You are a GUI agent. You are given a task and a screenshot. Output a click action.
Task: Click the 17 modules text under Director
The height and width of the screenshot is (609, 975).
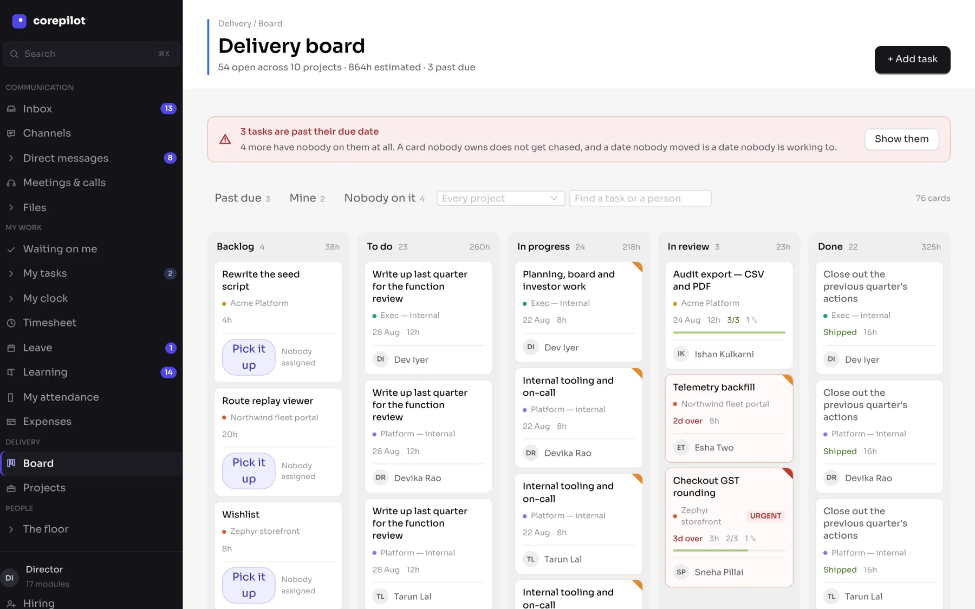point(48,584)
